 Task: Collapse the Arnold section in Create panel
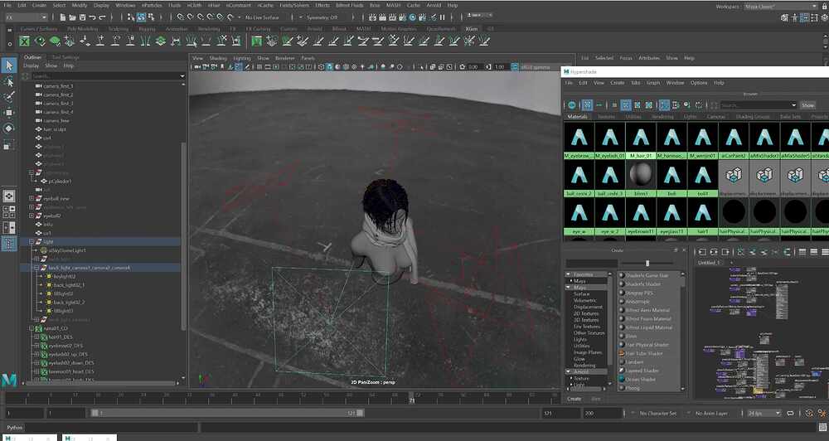click(x=569, y=371)
